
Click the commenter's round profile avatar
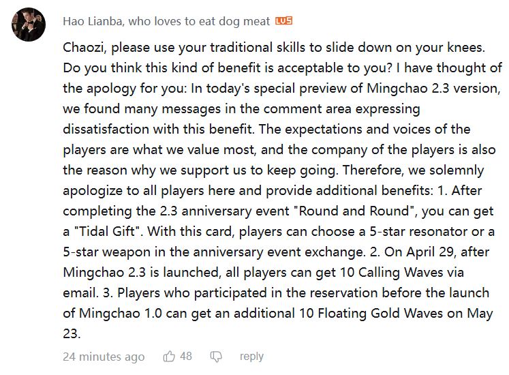pos(29,25)
